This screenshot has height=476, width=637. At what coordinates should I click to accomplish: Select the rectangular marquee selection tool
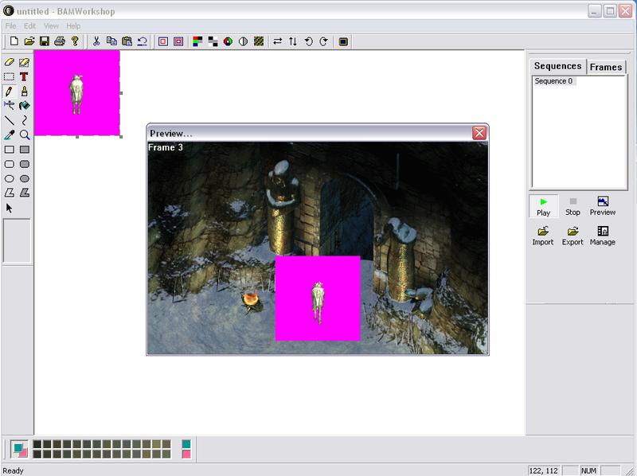(x=9, y=76)
